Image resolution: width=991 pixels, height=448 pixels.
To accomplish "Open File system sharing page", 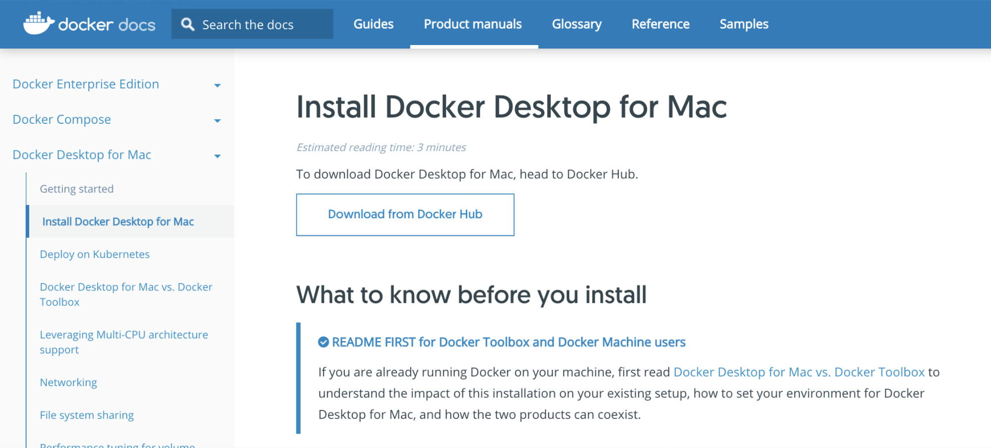I will coord(87,415).
